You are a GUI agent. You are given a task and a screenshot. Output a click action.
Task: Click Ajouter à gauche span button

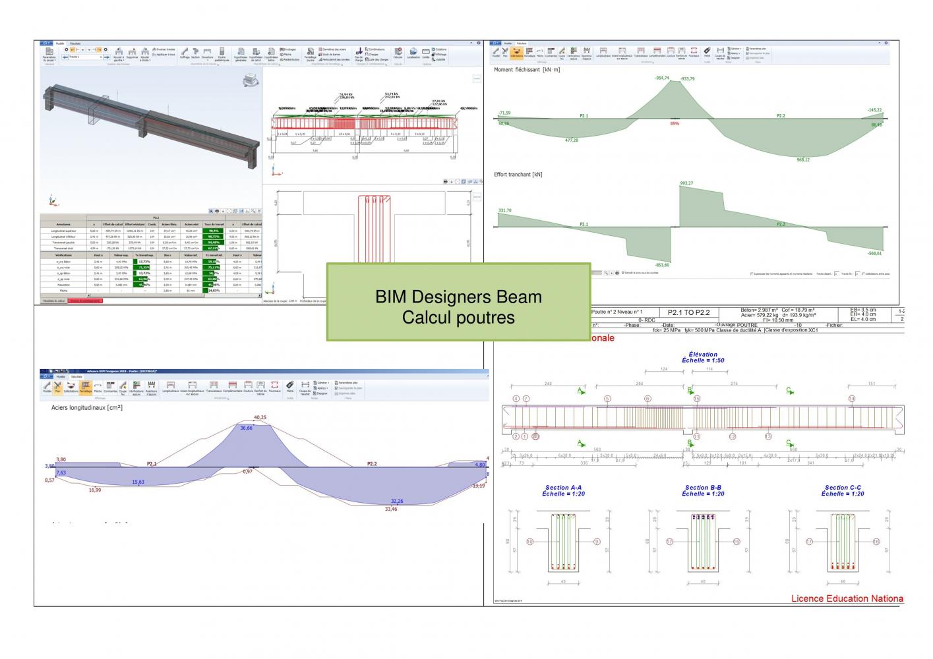point(119,54)
